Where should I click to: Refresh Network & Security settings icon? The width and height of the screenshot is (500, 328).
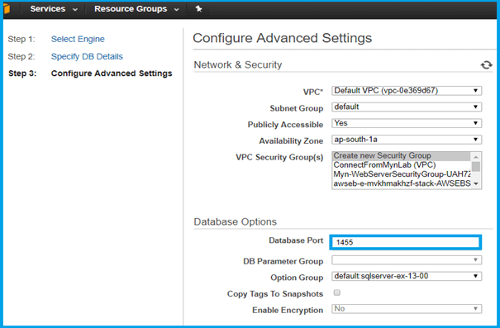pos(486,65)
